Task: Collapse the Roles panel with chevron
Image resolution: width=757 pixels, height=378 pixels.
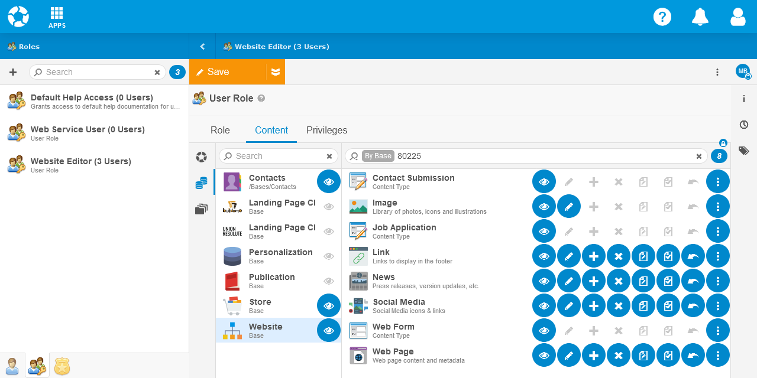Action: point(202,47)
